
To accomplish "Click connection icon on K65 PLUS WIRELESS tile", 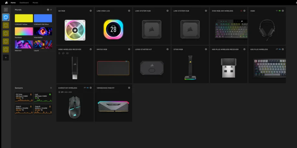I will [277, 49].
